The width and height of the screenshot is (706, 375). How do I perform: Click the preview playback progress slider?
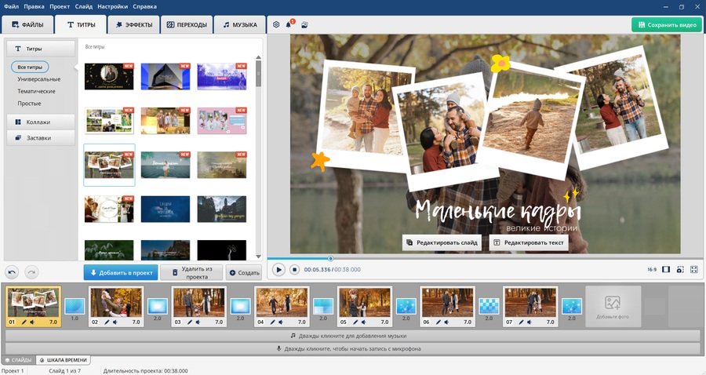pyautogui.click(x=330, y=258)
